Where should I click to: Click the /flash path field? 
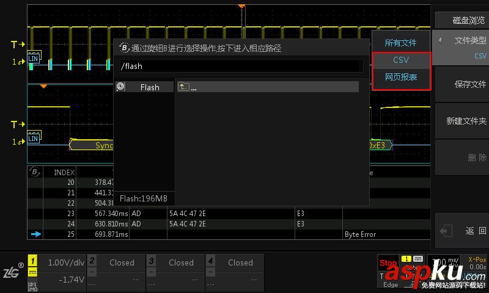click(x=240, y=66)
